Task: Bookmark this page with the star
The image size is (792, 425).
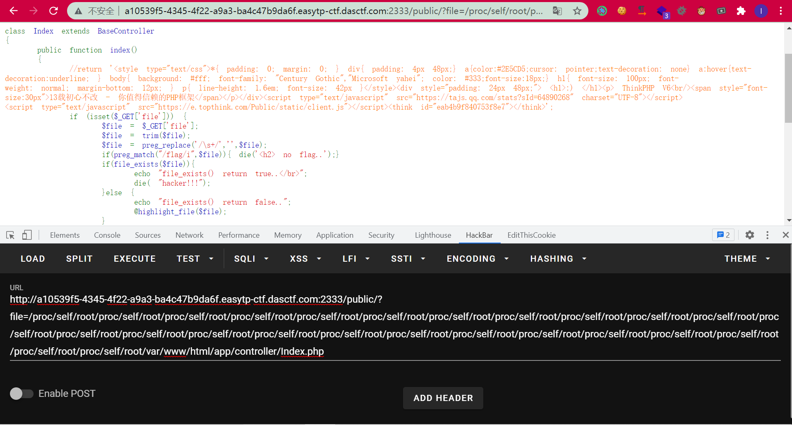Action: click(577, 11)
